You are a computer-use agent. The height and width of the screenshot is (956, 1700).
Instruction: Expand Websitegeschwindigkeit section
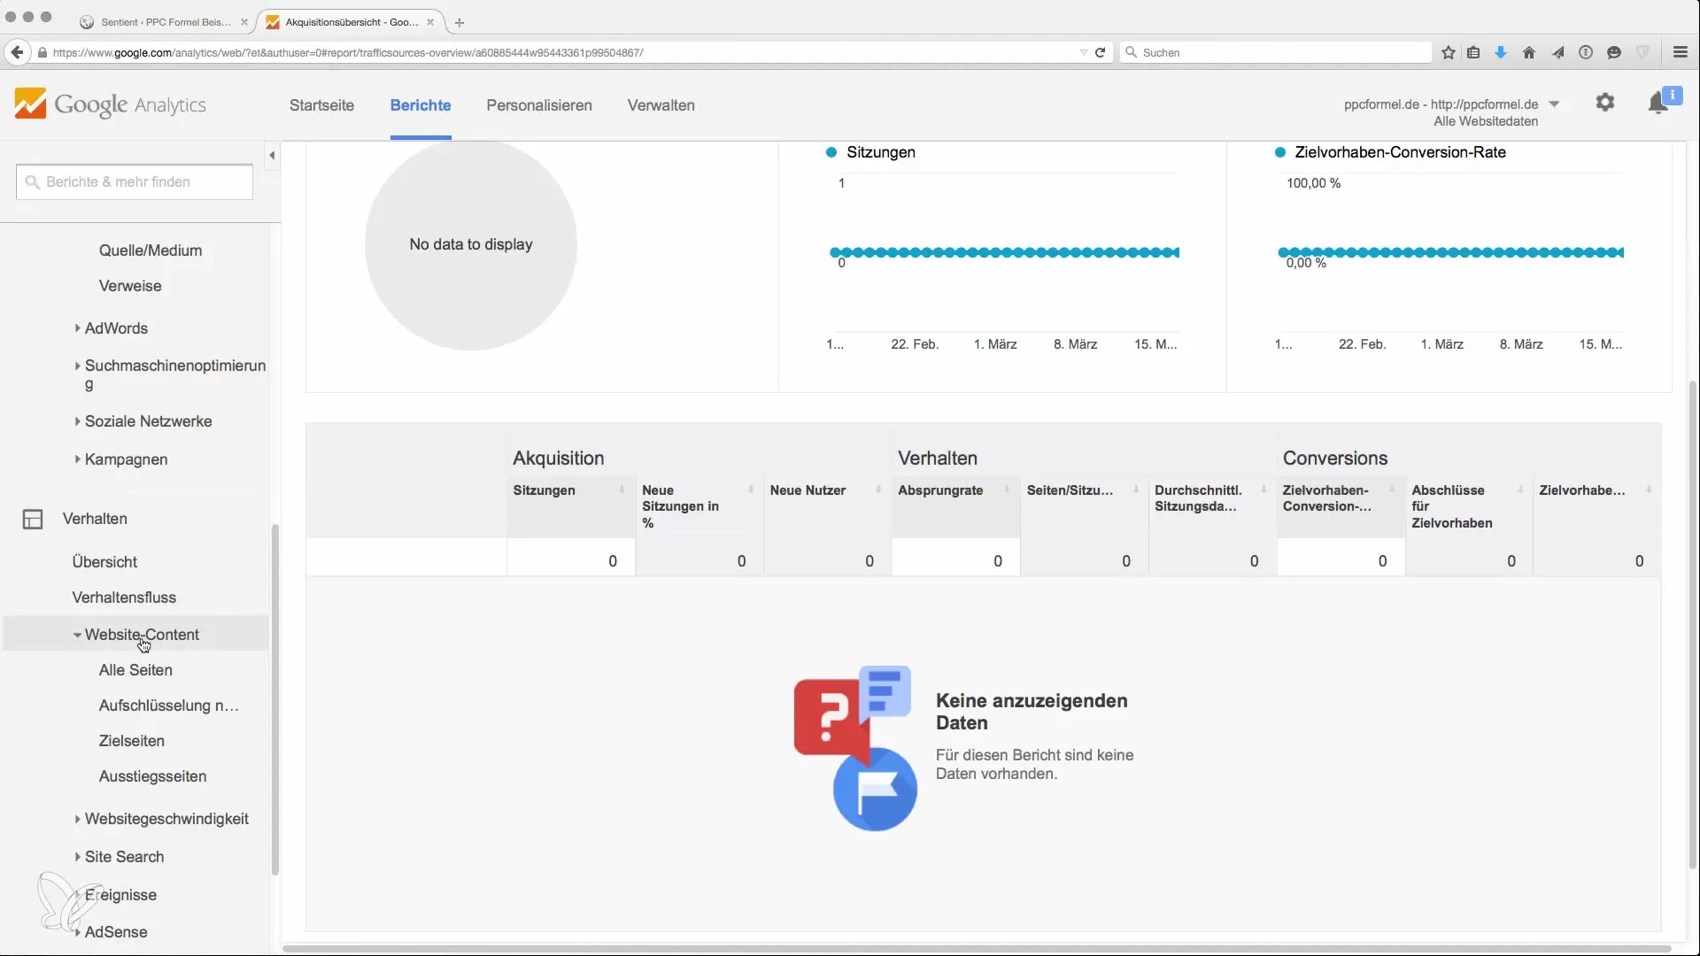coord(78,819)
